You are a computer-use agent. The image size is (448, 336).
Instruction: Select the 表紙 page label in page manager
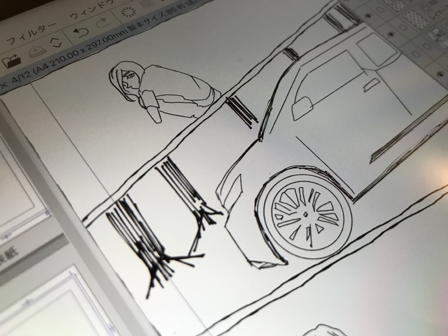(8, 256)
